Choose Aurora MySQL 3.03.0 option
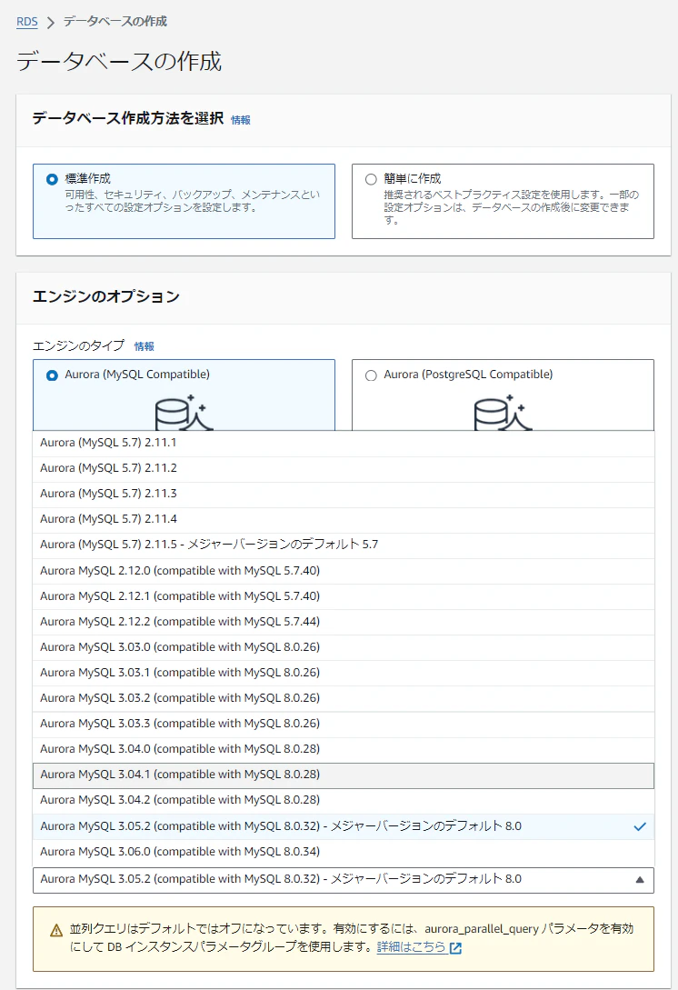The height and width of the screenshot is (990, 678). 344,648
